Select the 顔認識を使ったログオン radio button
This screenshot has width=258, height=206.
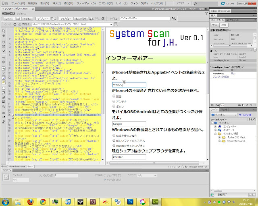(114, 145)
